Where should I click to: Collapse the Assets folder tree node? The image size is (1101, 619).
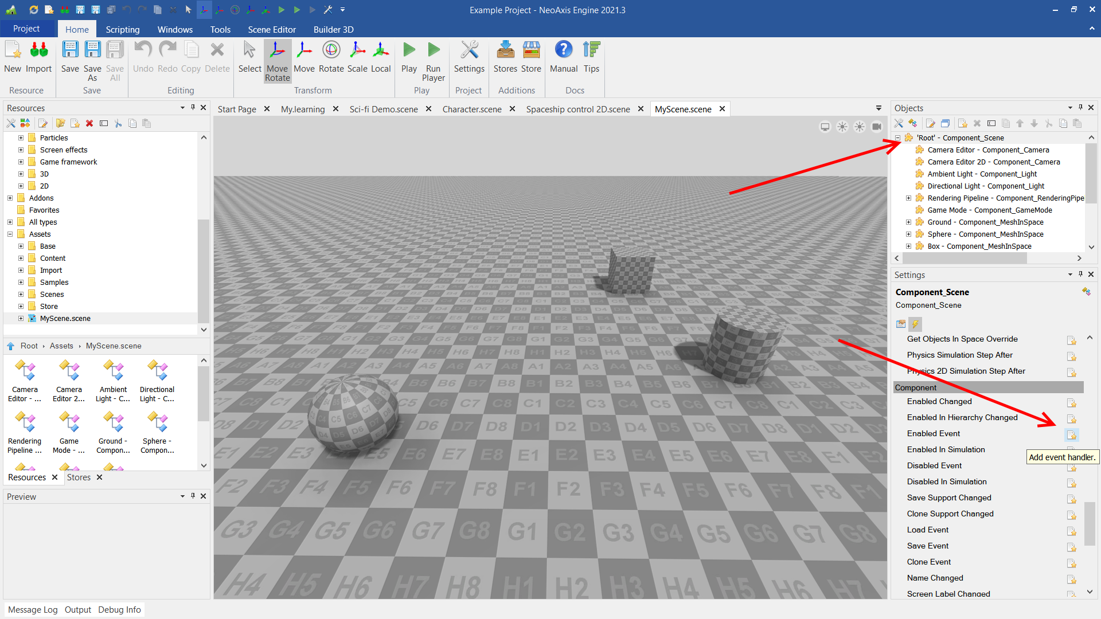click(x=10, y=234)
